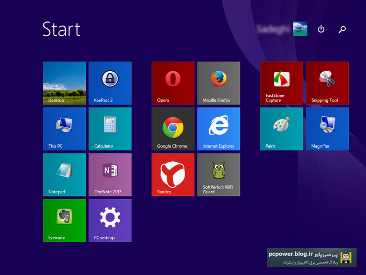Switch to the Desktop tile
This screenshot has height=275, width=366.
[x=64, y=83]
